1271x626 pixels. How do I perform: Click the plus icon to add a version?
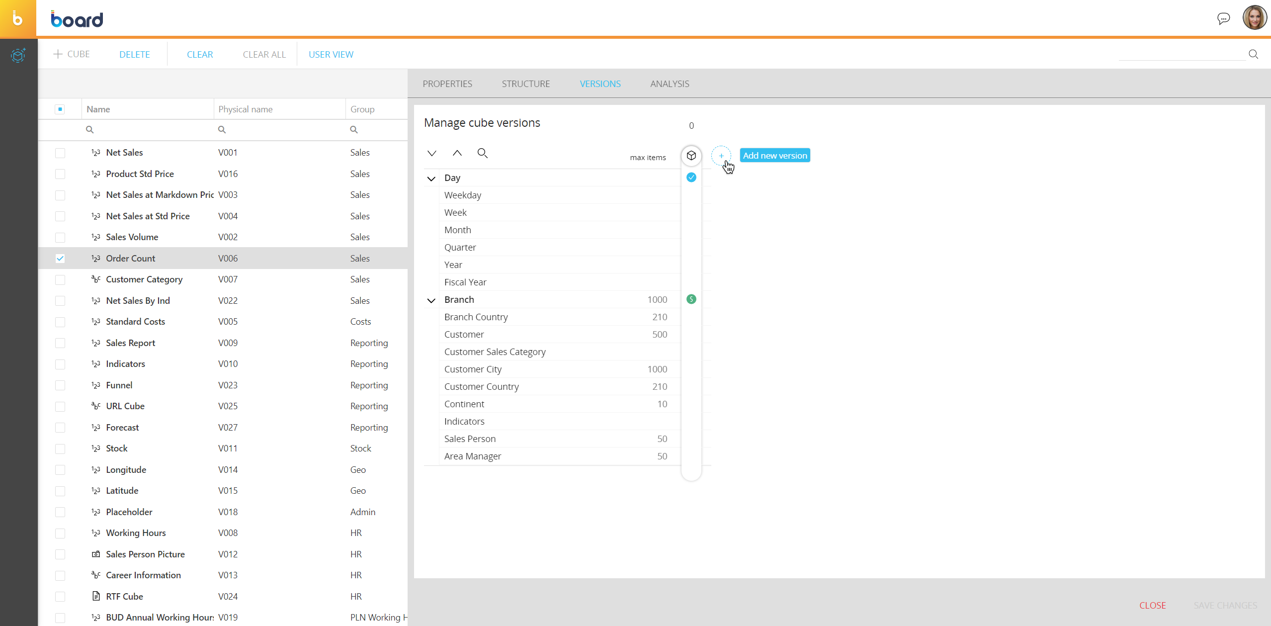click(x=721, y=156)
